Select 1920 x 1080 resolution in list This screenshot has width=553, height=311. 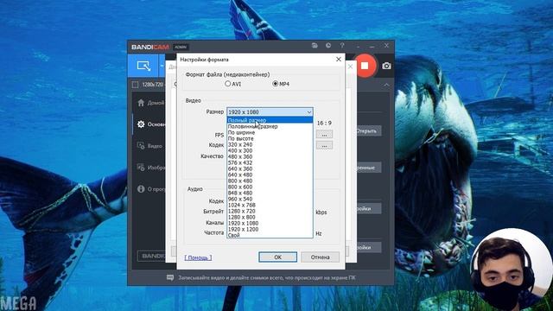coord(270,223)
